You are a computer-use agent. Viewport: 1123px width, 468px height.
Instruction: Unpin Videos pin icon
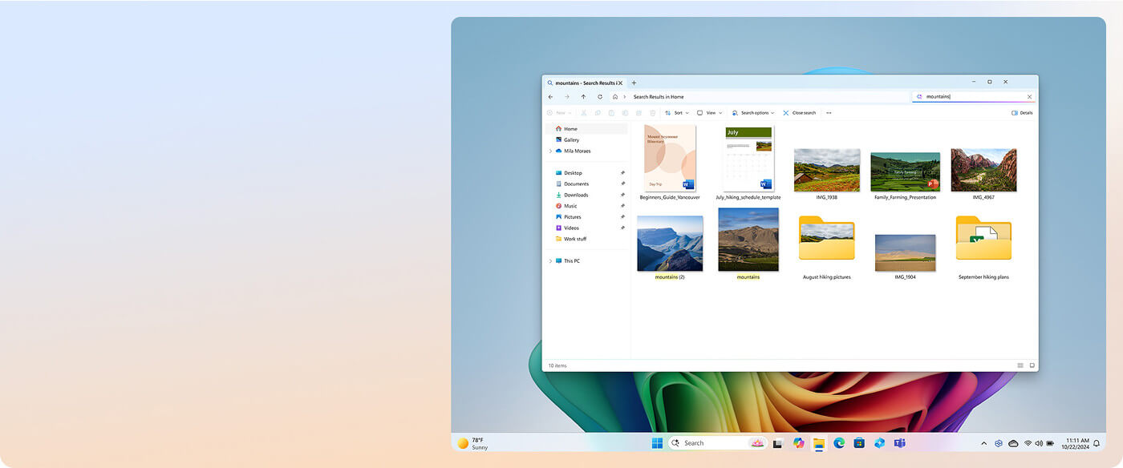pos(622,228)
